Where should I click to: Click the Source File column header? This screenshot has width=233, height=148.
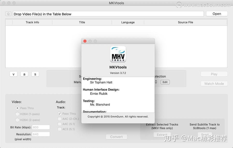(x=185, y=22)
